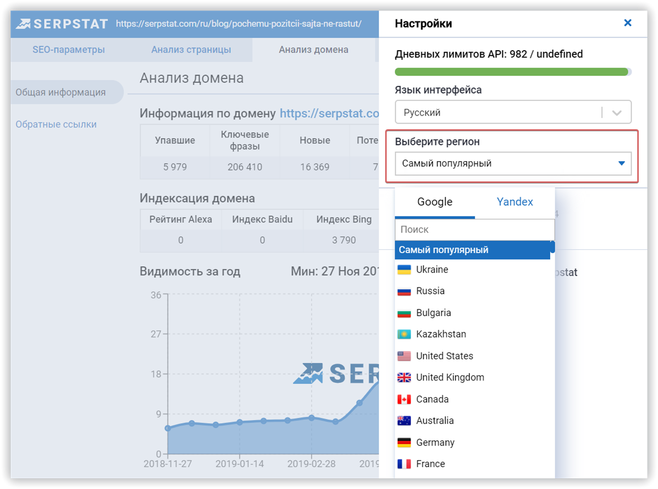Open the serpstat domain link
This screenshot has width=658, height=489.
pyautogui.click(x=329, y=114)
